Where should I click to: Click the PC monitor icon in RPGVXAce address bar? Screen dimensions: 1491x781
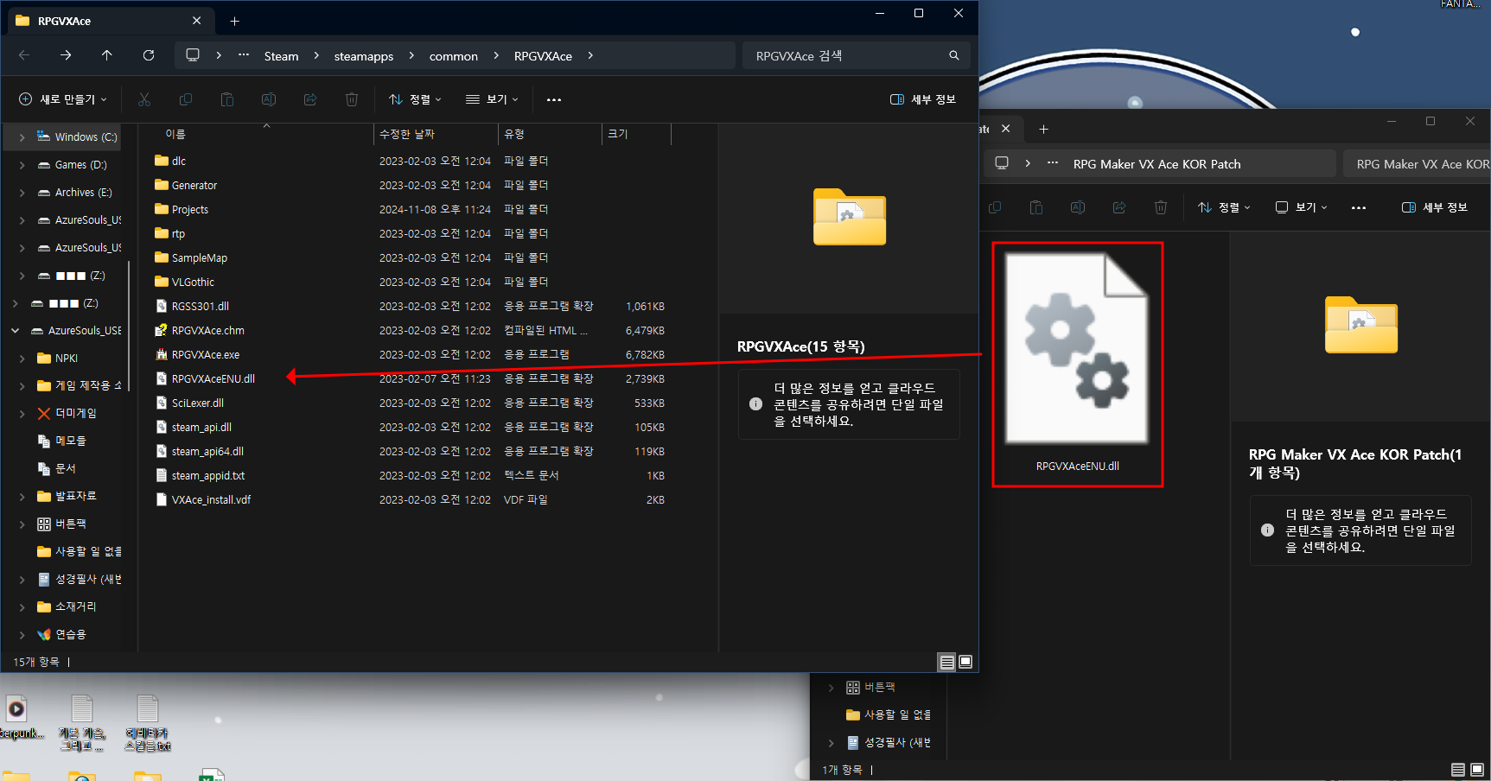coord(193,55)
